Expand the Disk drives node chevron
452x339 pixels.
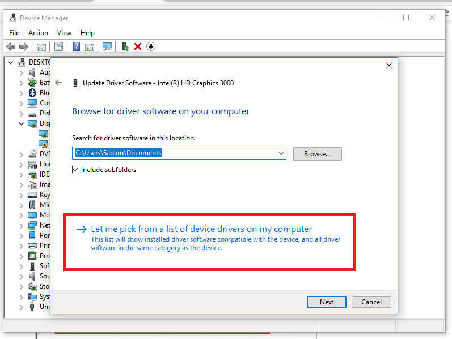pyautogui.click(x=21, y=114)
